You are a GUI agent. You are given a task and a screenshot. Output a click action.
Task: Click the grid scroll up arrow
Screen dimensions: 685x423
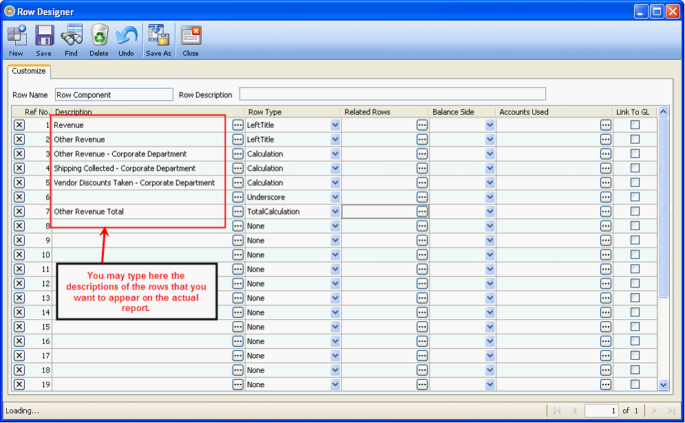(x=663, y=111)
